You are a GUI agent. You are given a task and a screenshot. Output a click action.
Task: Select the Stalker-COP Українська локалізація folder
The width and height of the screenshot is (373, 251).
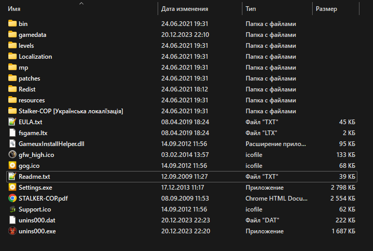tap(70, 111)
